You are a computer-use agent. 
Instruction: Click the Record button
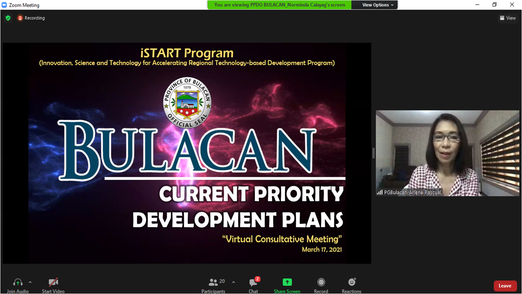(x=321, y=285)
